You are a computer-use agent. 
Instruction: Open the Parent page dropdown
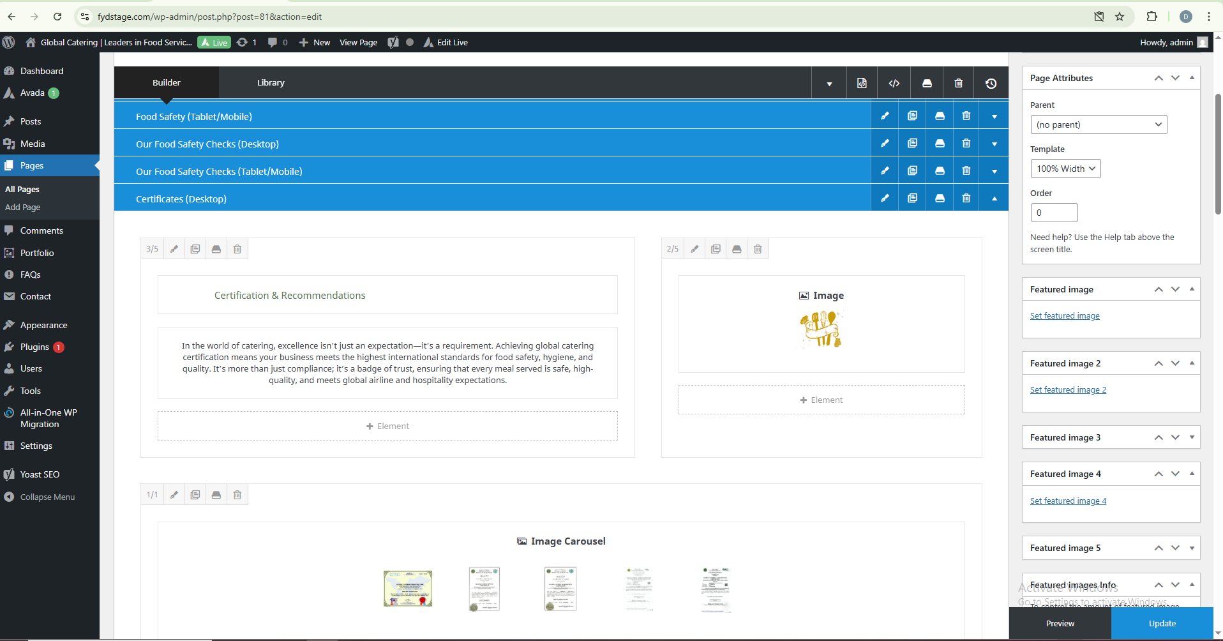pos(1099,124)
